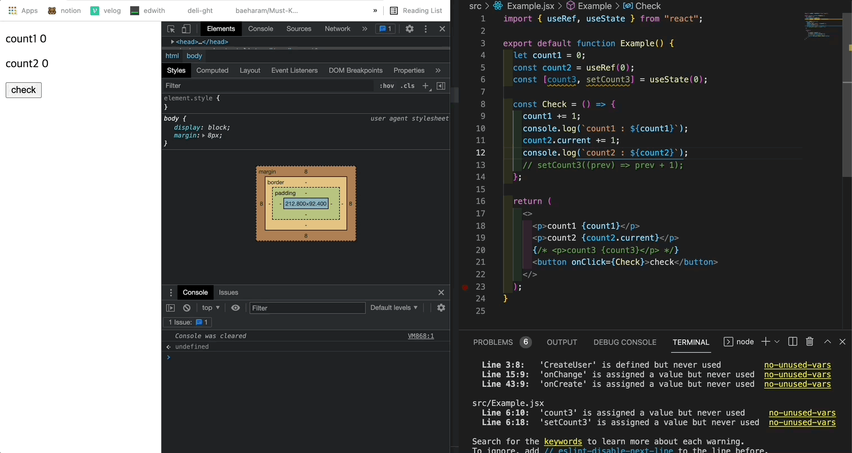Show the console sidebar
Viewport: 852px width, 453px height.
point(170,308)
